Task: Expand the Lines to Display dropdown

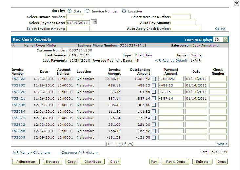Action: (x=225, y=39)
